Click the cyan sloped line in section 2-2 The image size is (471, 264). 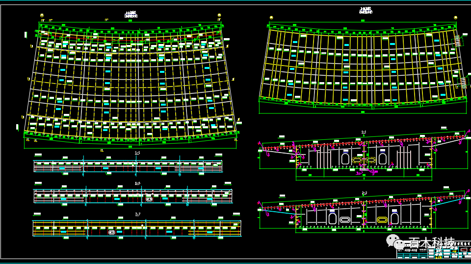click(x=280, y=213)
